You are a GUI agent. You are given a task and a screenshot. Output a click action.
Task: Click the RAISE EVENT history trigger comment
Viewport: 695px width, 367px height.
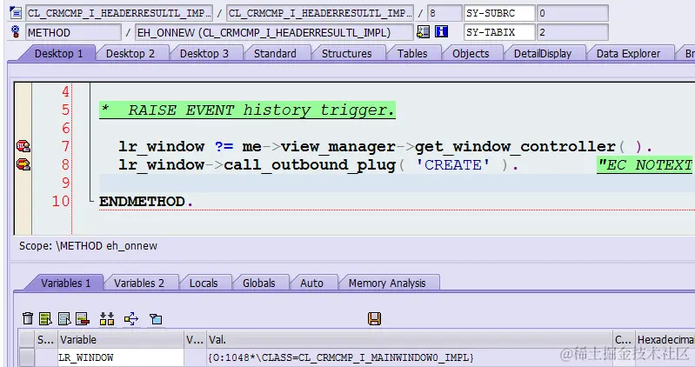247,110
